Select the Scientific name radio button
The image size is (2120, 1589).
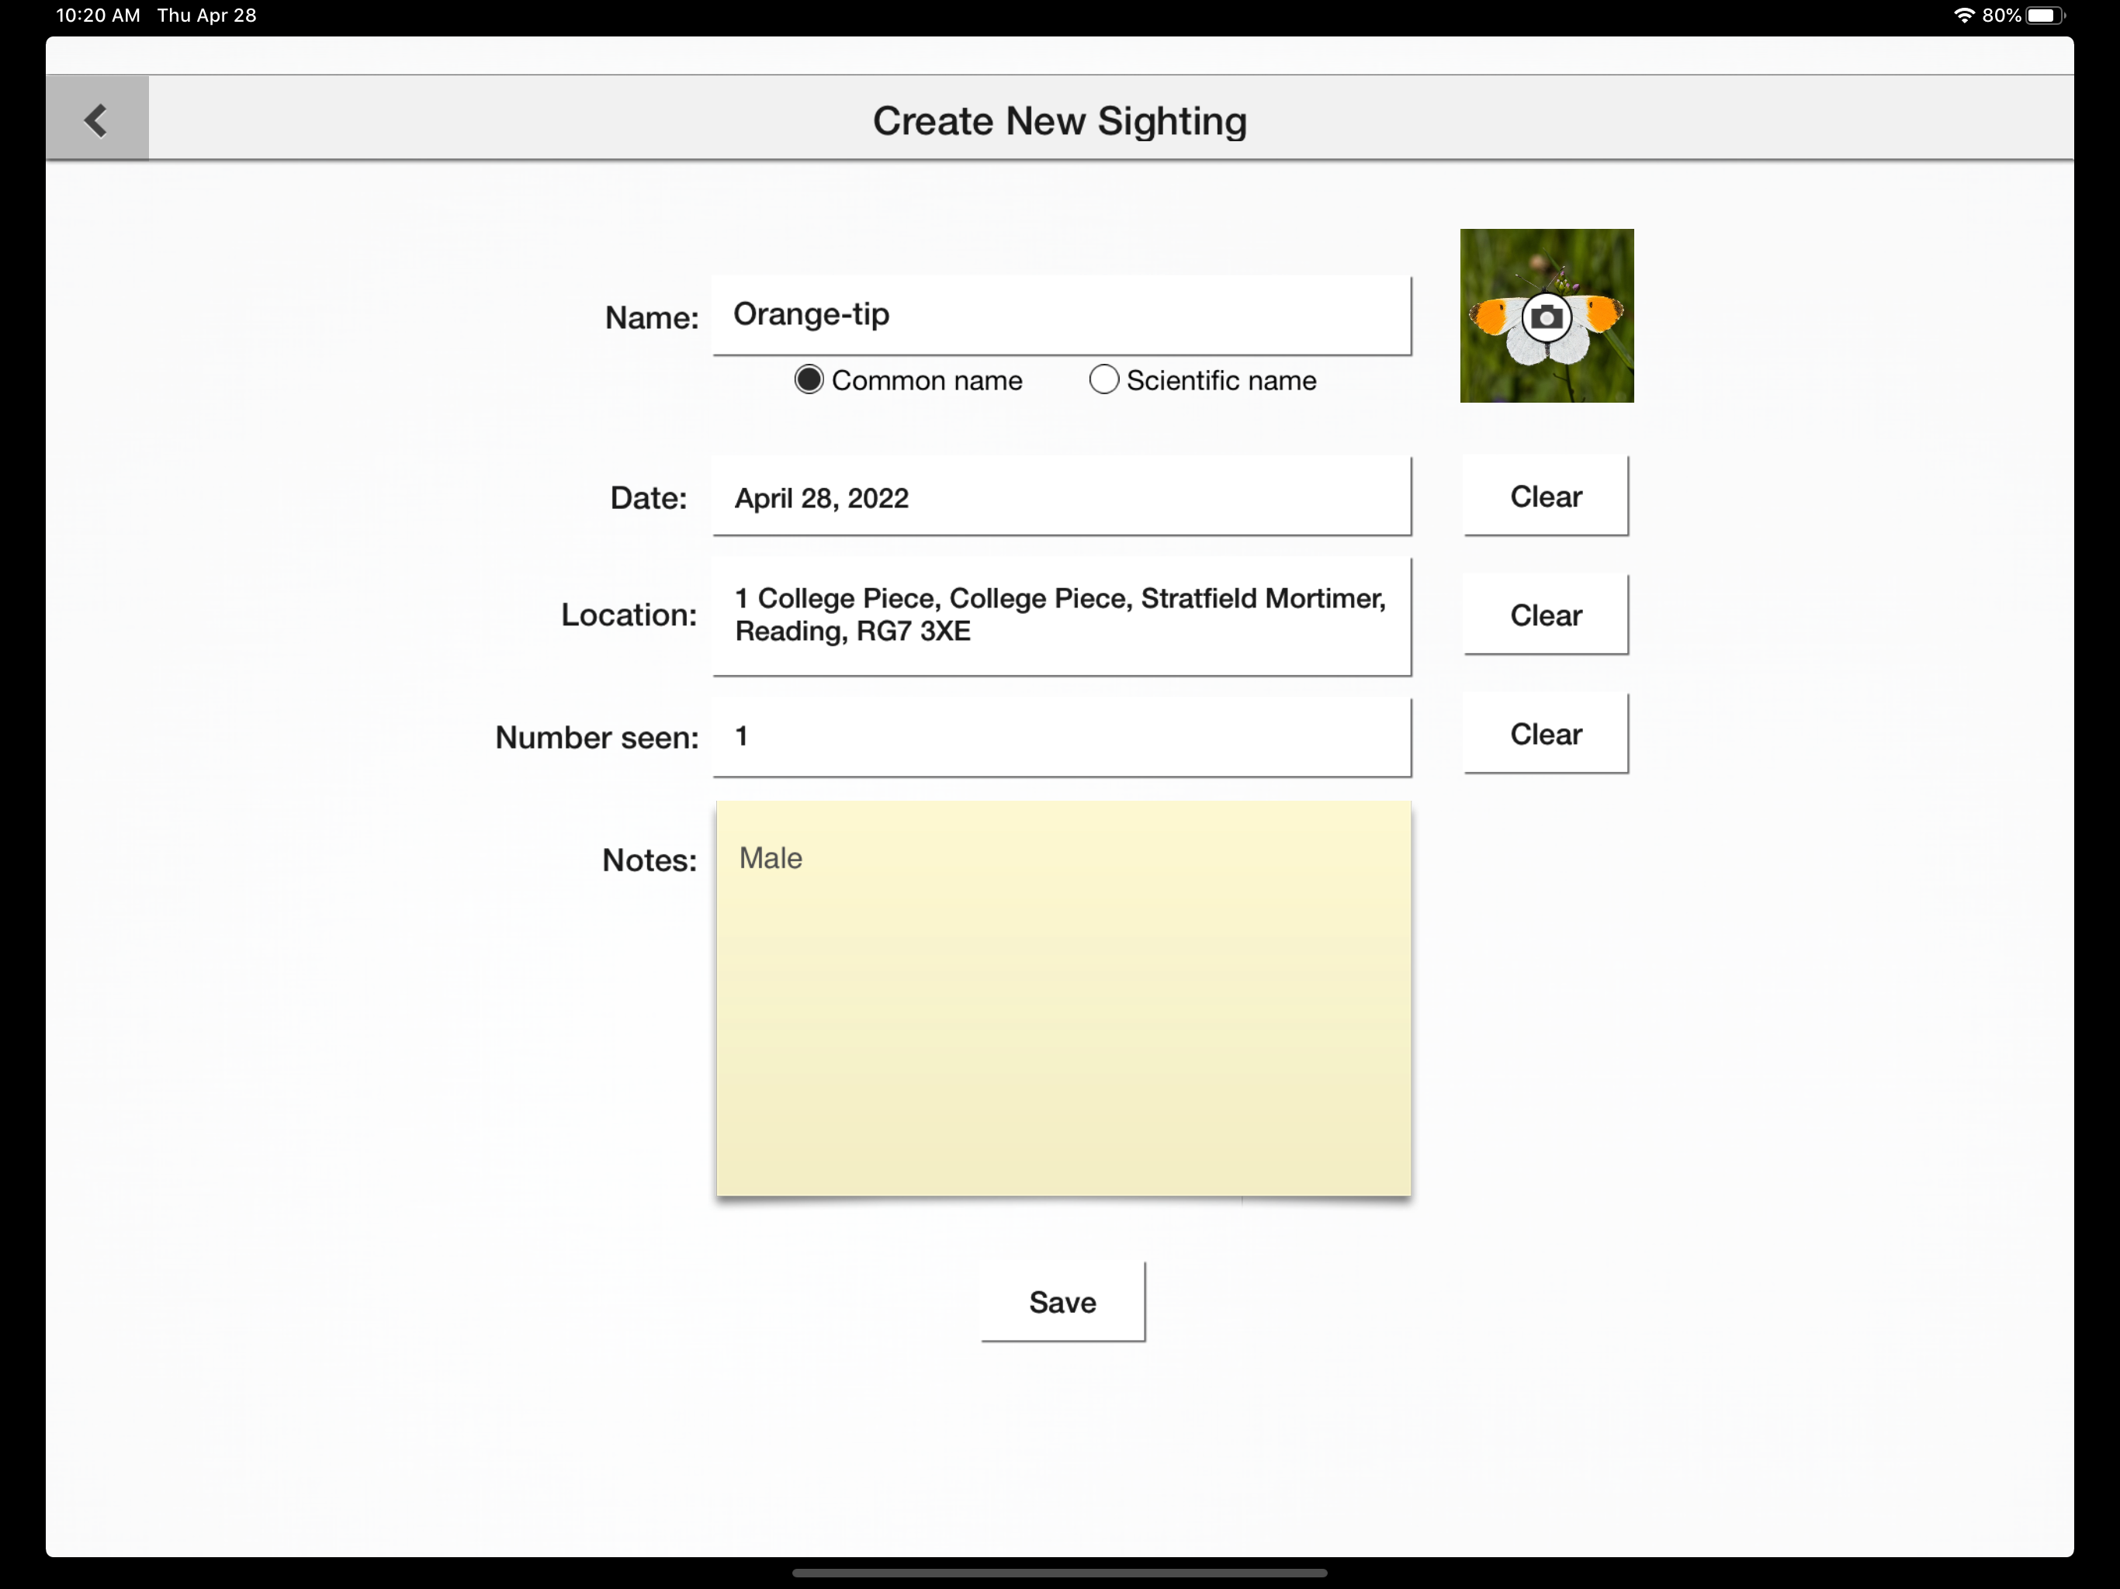click(1103, 379)
